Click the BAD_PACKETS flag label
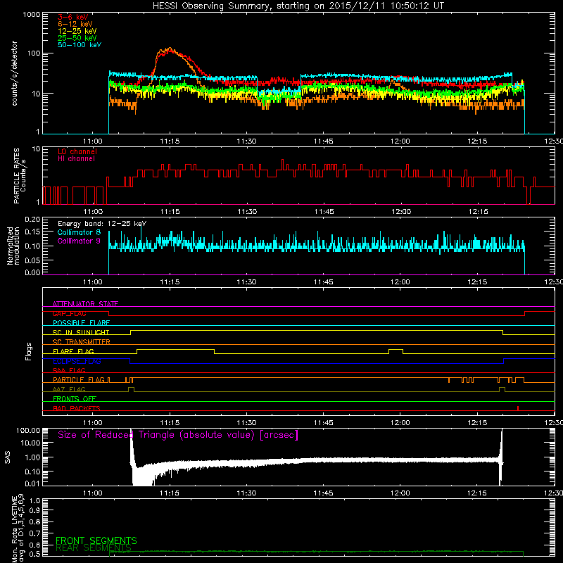Viewport: 563px width, 563px height. pyautogui.click(x=77, y=408)
